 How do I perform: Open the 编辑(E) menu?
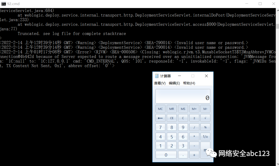[174, 83]
